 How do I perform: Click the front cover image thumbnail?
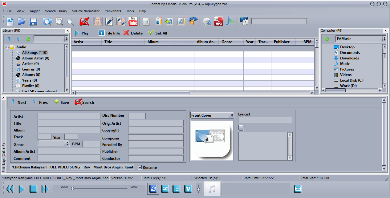pos(212,140)
